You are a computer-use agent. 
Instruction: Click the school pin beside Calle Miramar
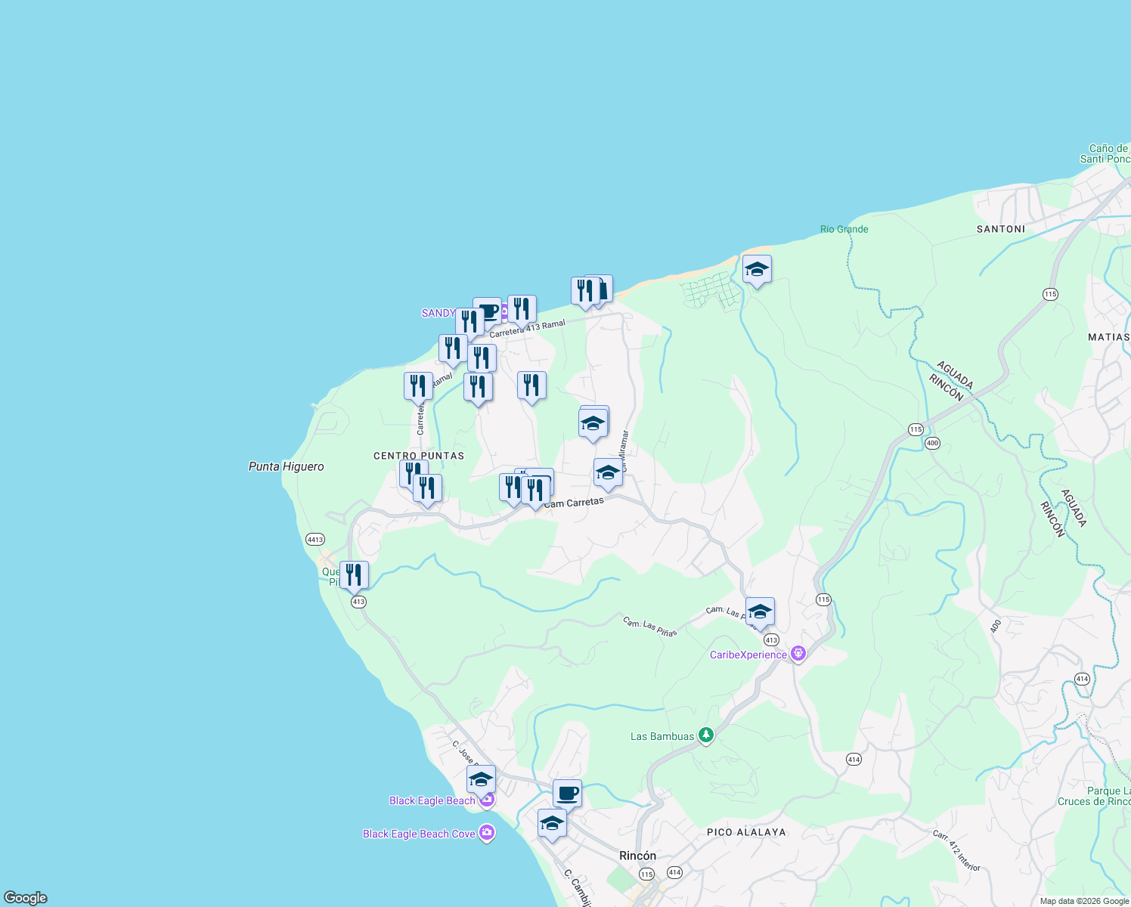coord(593,423)
